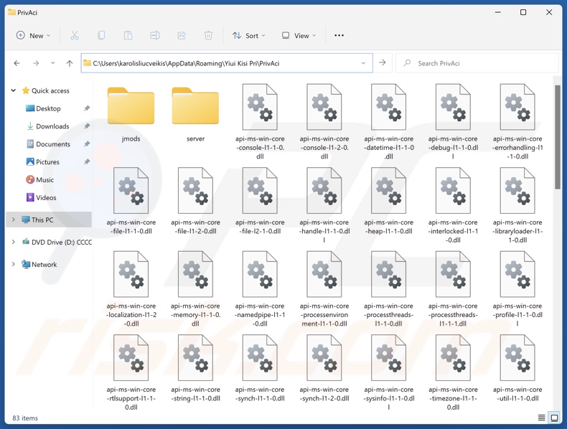Select the api-ms-win-core-file-l1-2-0.dll label
The width and height of the screenshot is (567, 429).
[195, 227]
